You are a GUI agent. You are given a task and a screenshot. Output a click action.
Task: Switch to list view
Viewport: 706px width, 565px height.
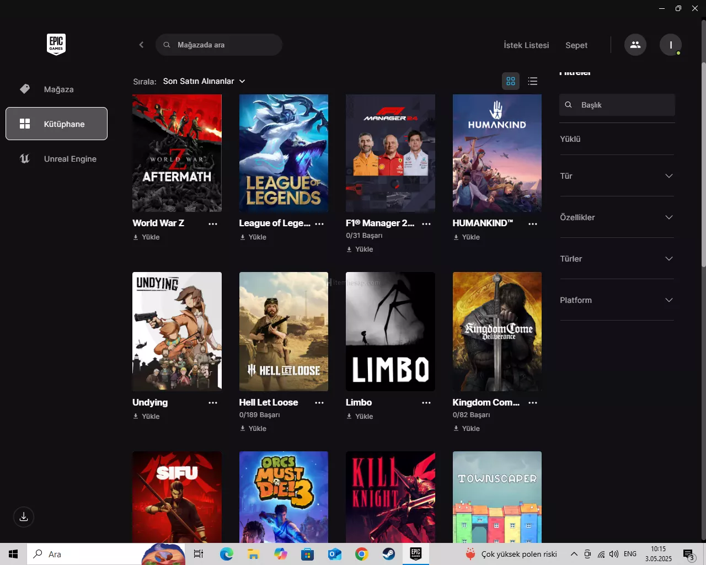pos(532,81)
